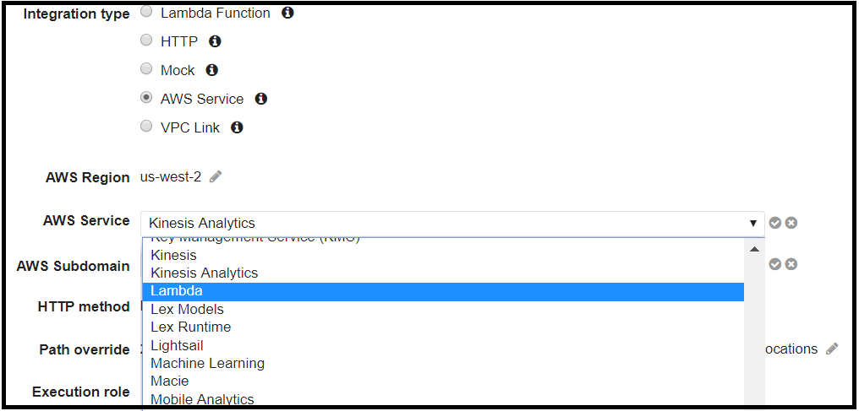Click info icon beside VPC Link
The image size is (859, 411).
(237, 127)
